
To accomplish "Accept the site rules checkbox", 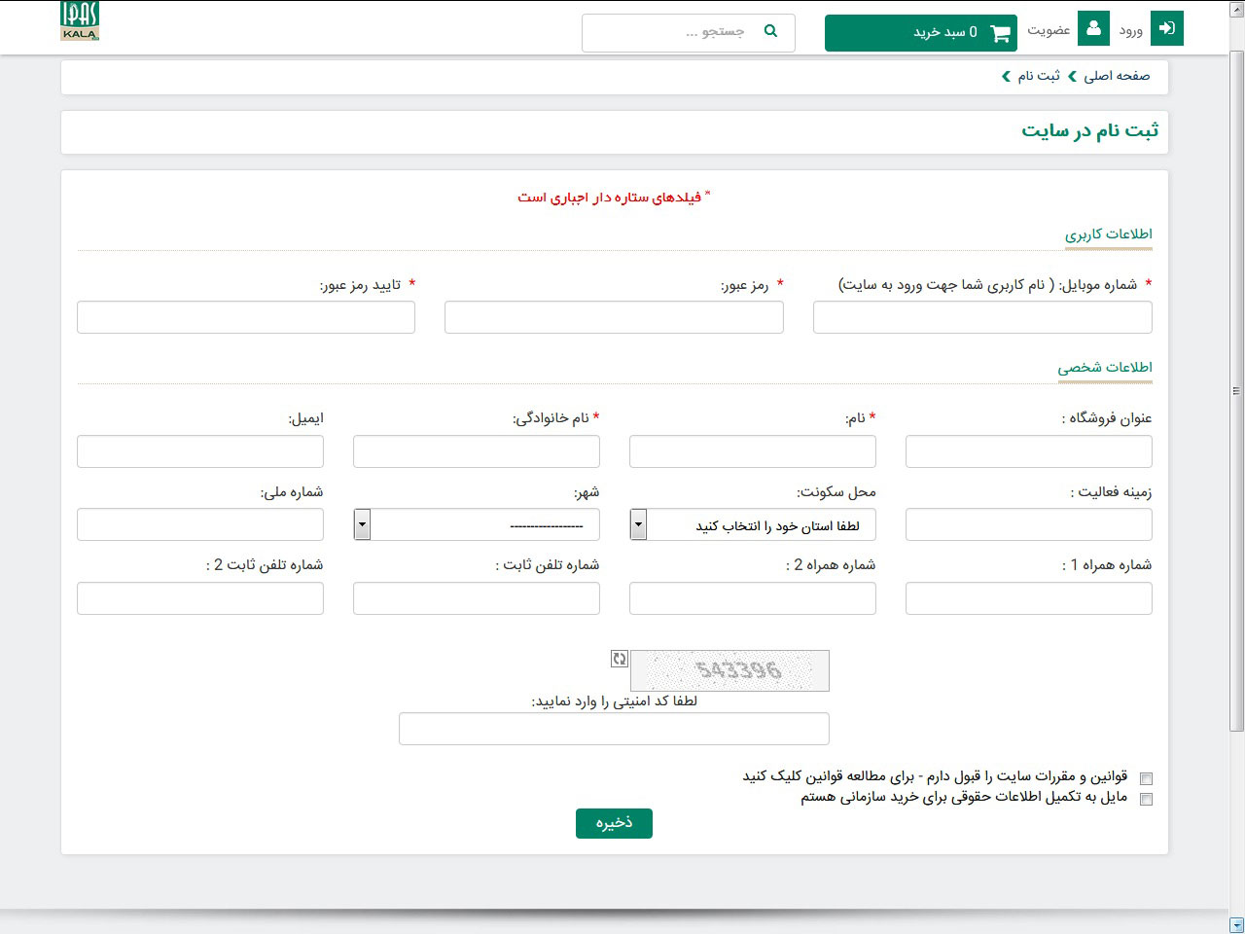I will (x=1146, y=778).
